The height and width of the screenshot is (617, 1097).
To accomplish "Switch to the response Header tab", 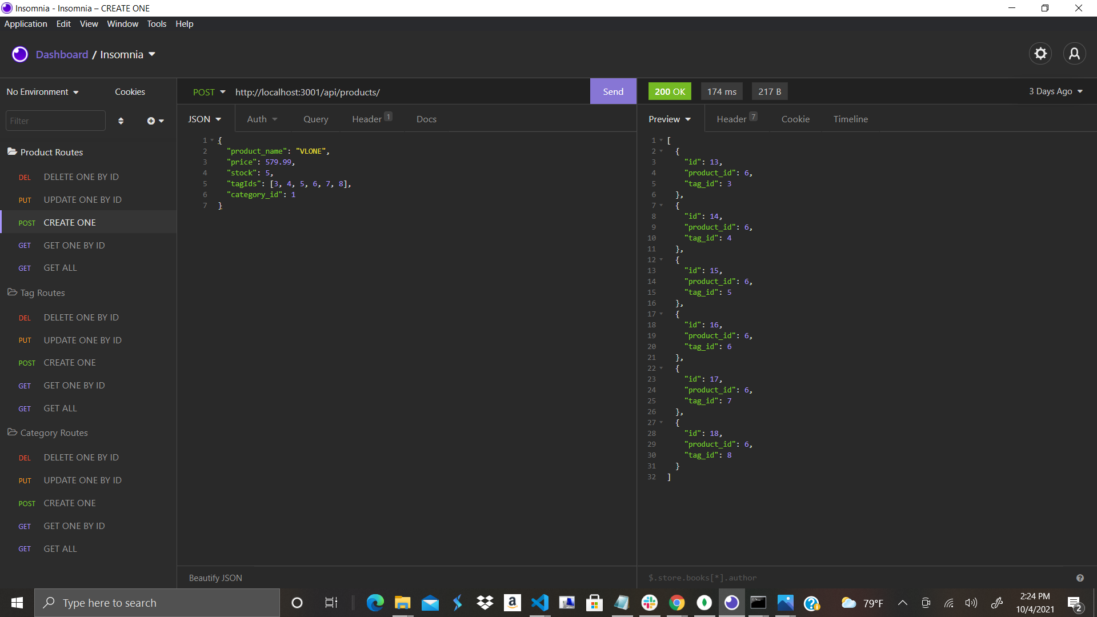I will [736, 119].
